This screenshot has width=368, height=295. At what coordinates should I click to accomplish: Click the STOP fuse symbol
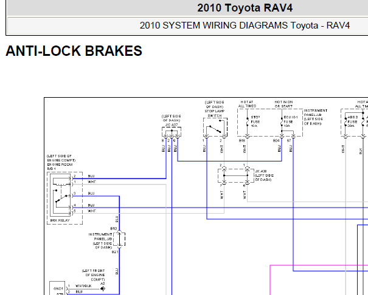tap(248, 122)
